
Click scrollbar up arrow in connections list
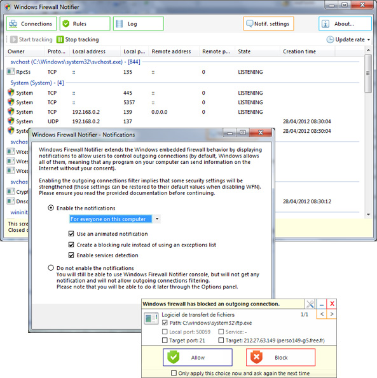[368, 50]
